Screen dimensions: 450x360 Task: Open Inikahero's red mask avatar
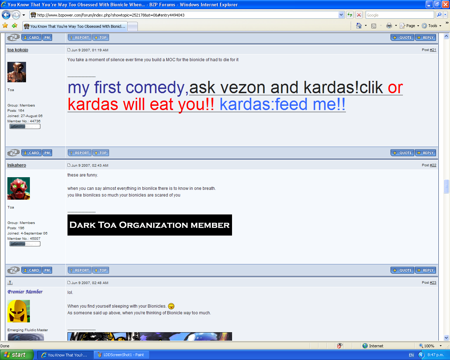19,188
